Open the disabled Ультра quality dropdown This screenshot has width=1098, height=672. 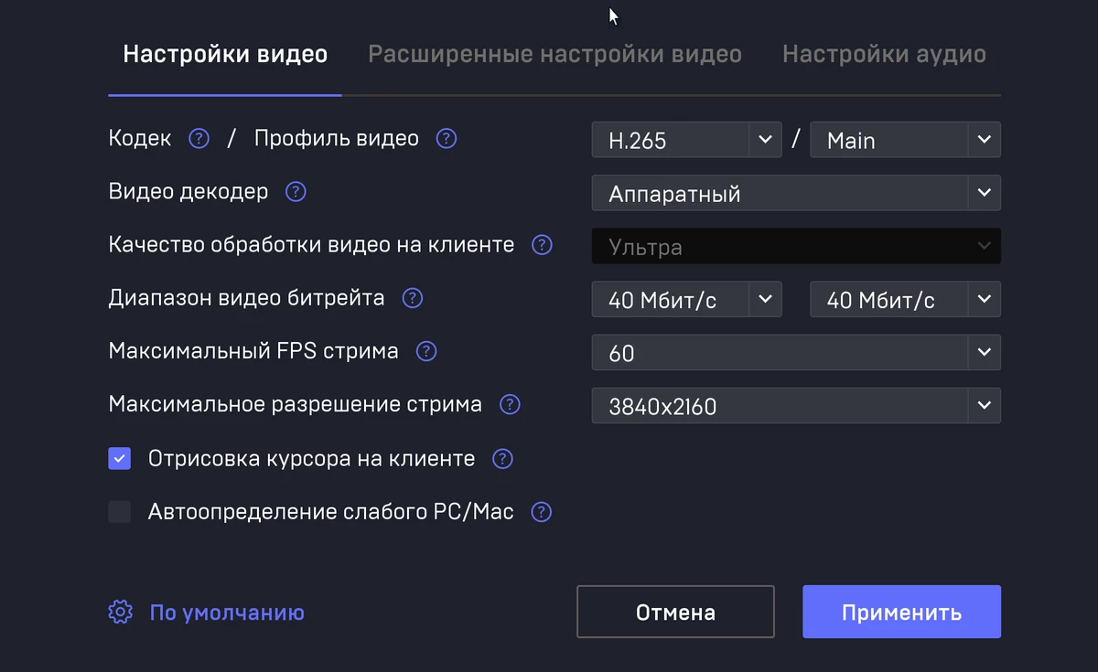[x=796, y=246]
